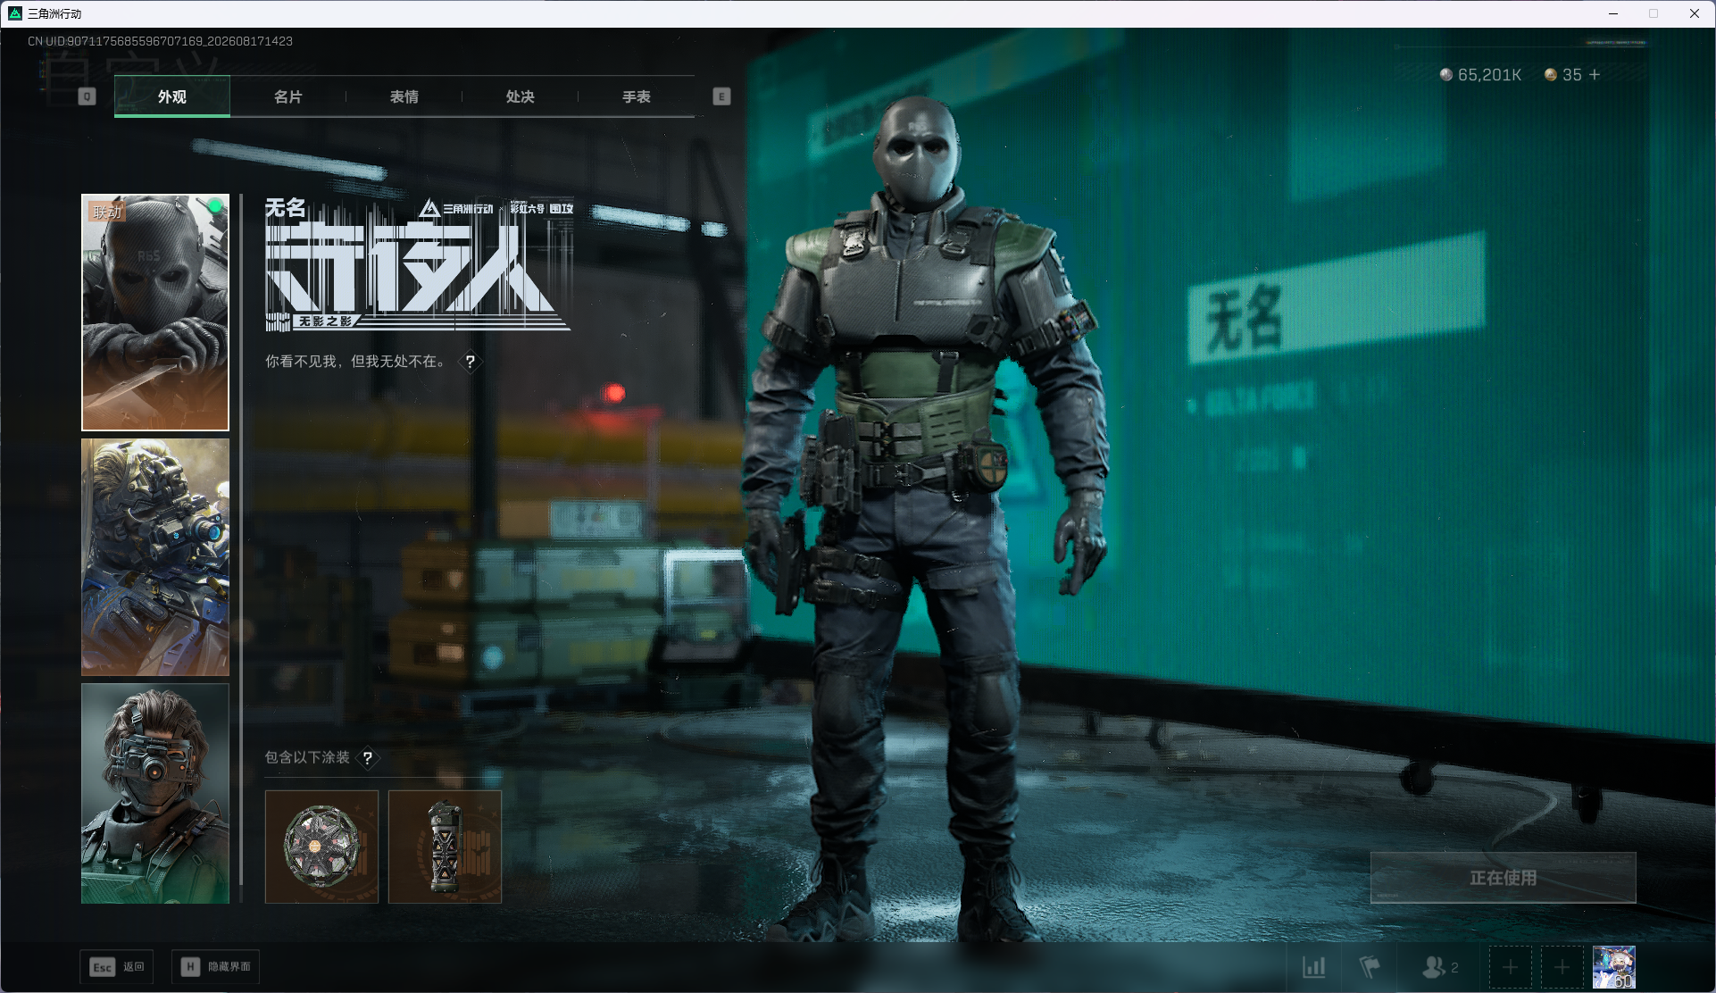Open the 名片 tab
The height and width of the screenshot is (993, 1716).
[288, 96]
